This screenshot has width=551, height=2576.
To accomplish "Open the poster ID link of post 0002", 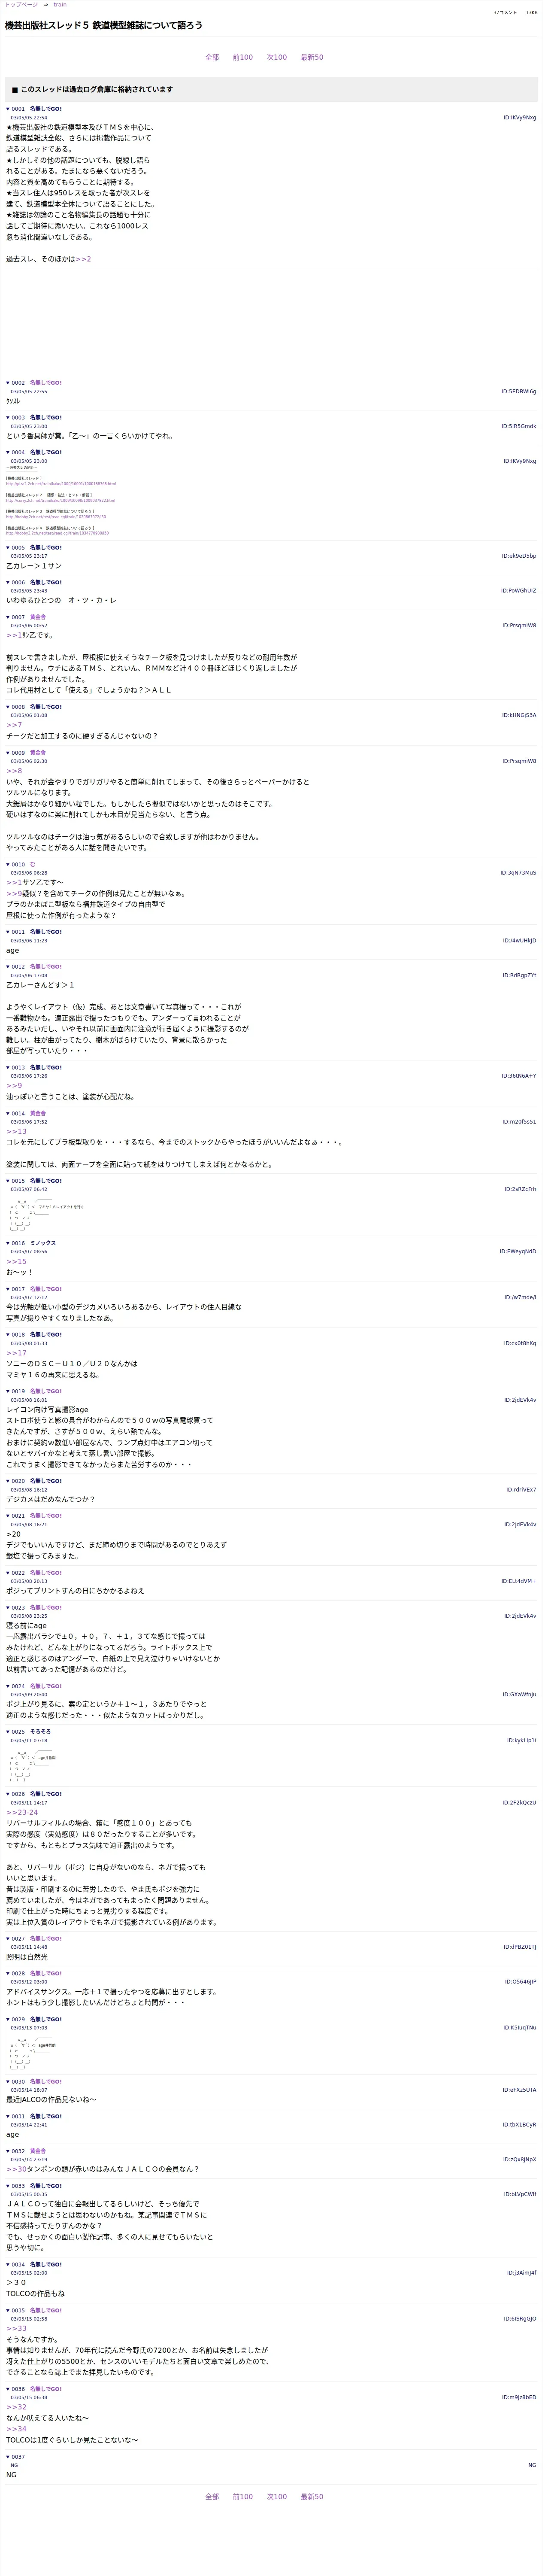I will [x=518, y=392].
